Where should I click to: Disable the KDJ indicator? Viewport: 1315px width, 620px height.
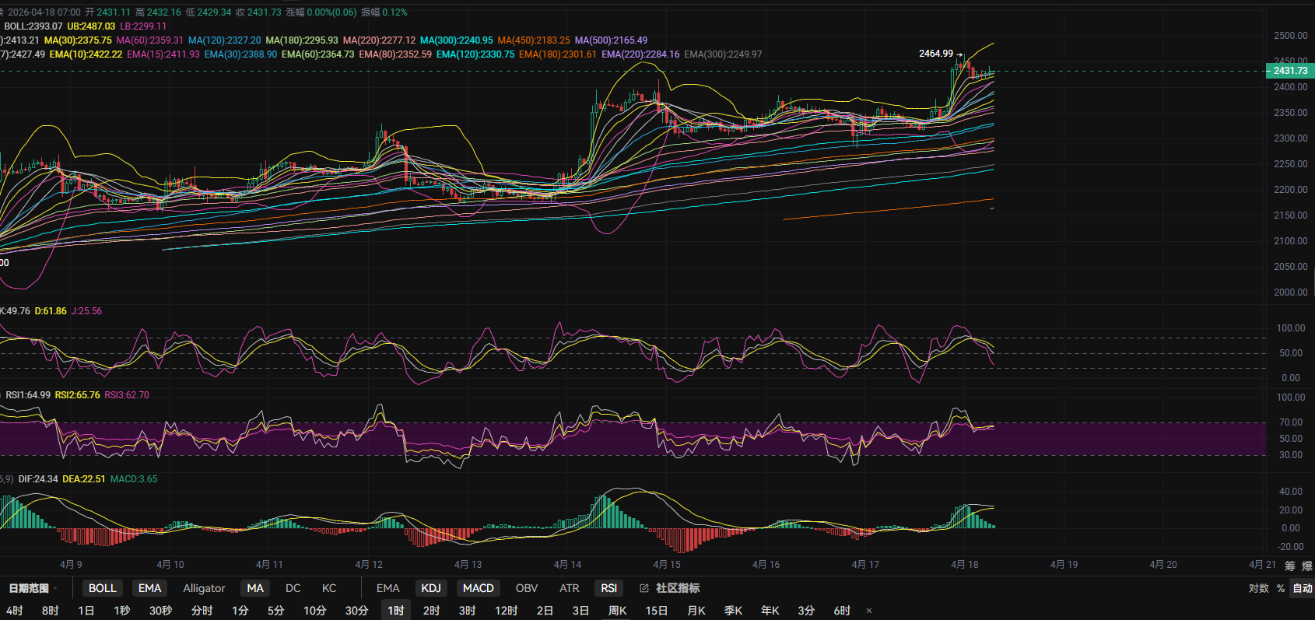tap(431, 588)
